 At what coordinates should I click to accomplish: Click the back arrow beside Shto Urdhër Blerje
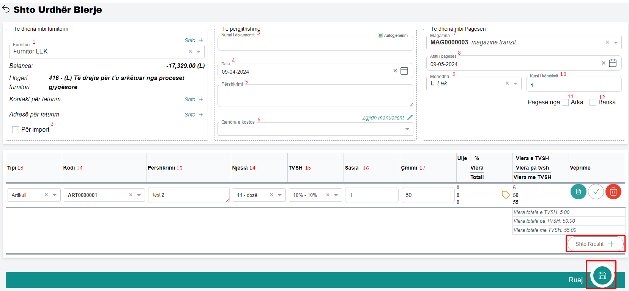(x=6, y=9)
